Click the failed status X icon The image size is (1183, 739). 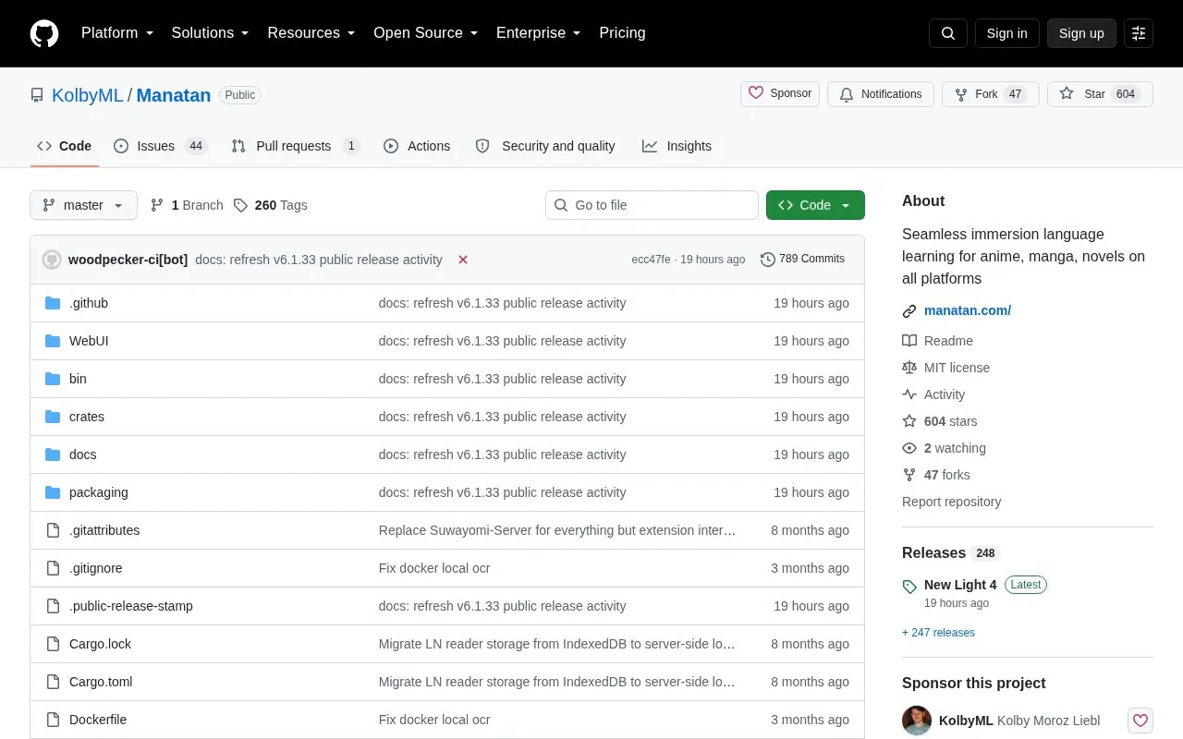463,260
